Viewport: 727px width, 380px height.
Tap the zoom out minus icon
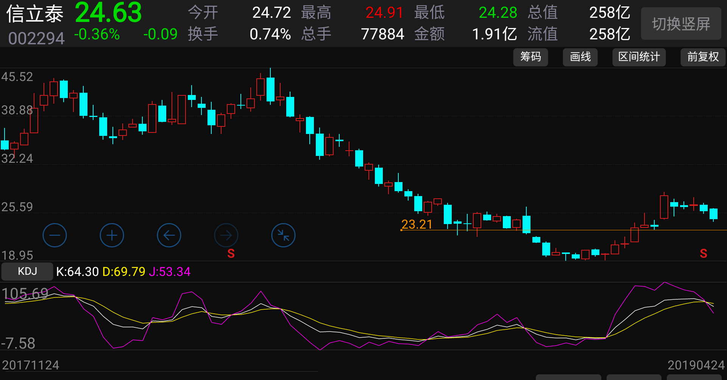point(55,235)
